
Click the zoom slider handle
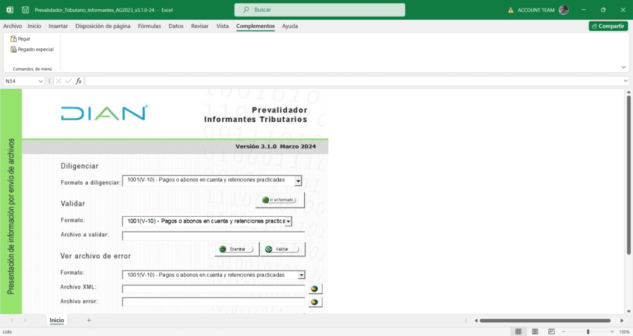(588, 332)
